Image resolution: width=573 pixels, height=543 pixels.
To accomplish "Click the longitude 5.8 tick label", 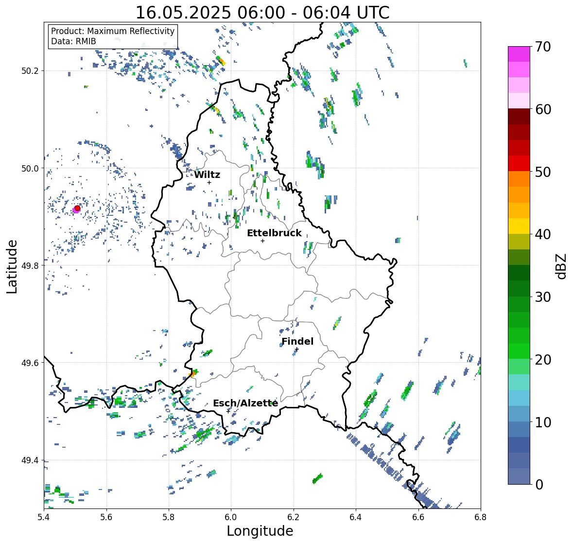I will click(169, 517).
